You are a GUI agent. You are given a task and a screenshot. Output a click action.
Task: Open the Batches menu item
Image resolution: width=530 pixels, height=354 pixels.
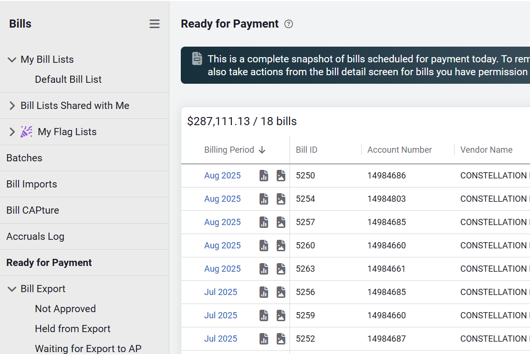(x=24, y=158)
